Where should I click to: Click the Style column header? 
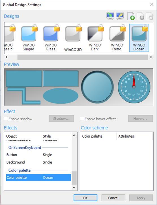[x=56, y=136]
